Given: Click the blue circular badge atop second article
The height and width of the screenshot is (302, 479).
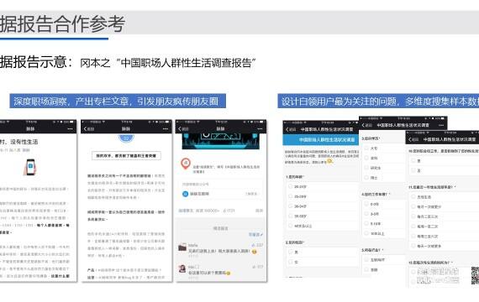Looking at the screenshot, I should pos(126,138).
